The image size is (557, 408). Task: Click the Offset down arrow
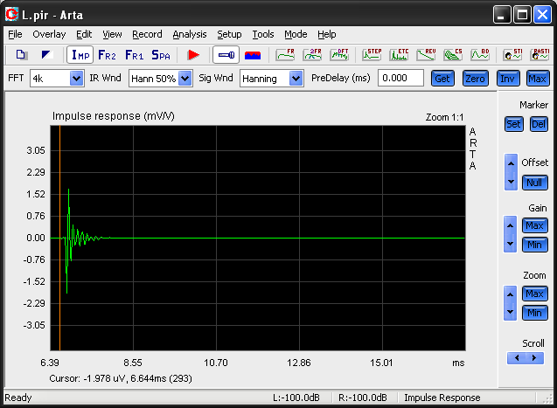pyautogui.click(x=511, y=182)
